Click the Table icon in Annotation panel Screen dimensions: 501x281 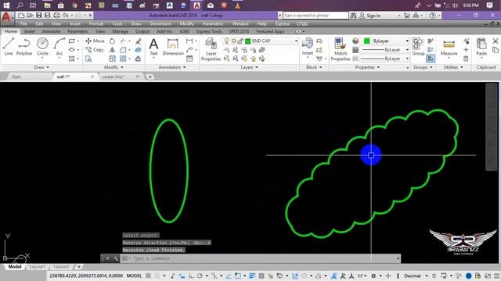click(189, 59)
